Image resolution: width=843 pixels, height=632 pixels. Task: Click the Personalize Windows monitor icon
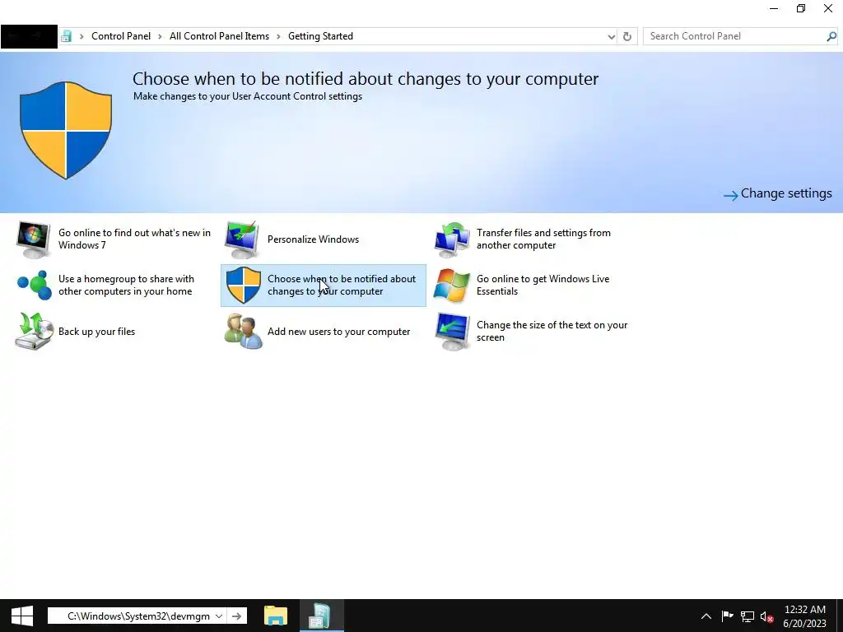click(x=243, y=239)
